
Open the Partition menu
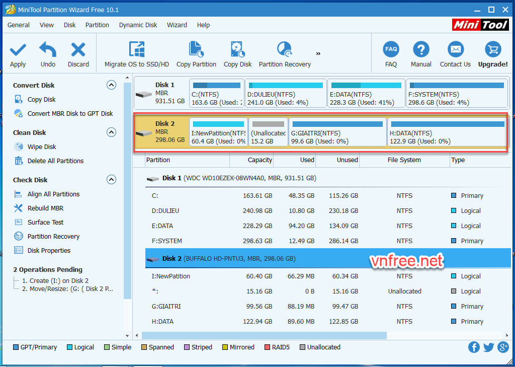(x=97, y=25)
